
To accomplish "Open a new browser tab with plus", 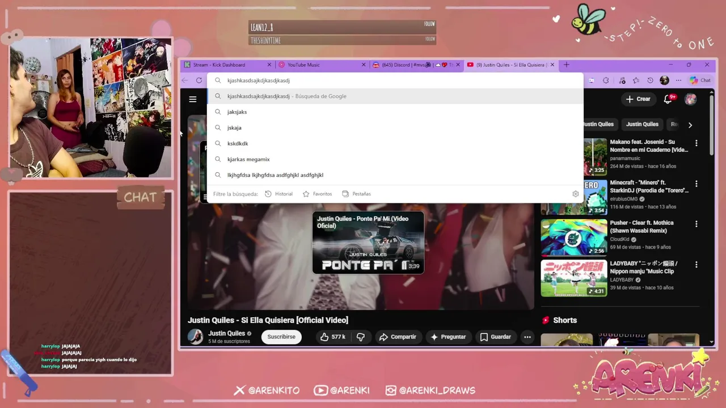I will point(566,65).
